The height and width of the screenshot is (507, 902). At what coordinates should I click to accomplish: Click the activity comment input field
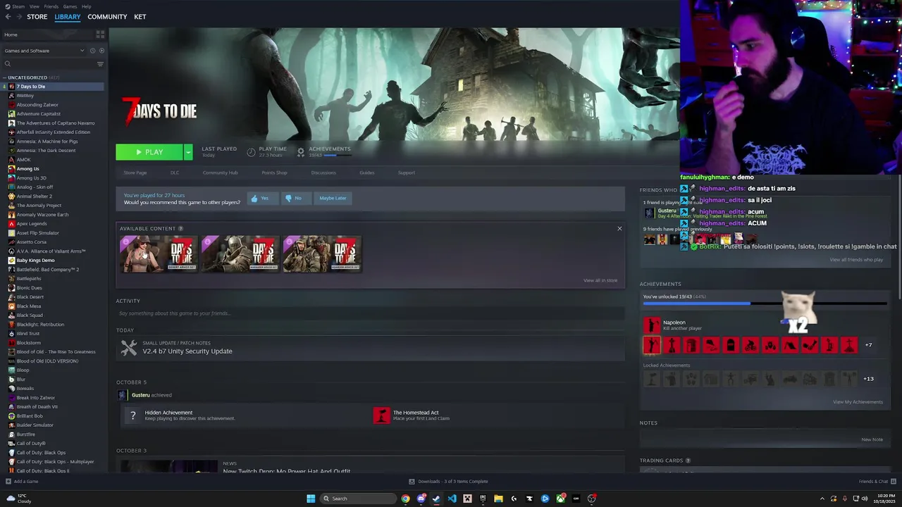370,313
